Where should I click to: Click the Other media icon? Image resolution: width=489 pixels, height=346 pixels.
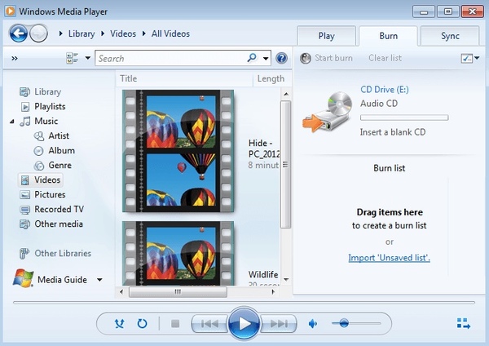(24, 224)
